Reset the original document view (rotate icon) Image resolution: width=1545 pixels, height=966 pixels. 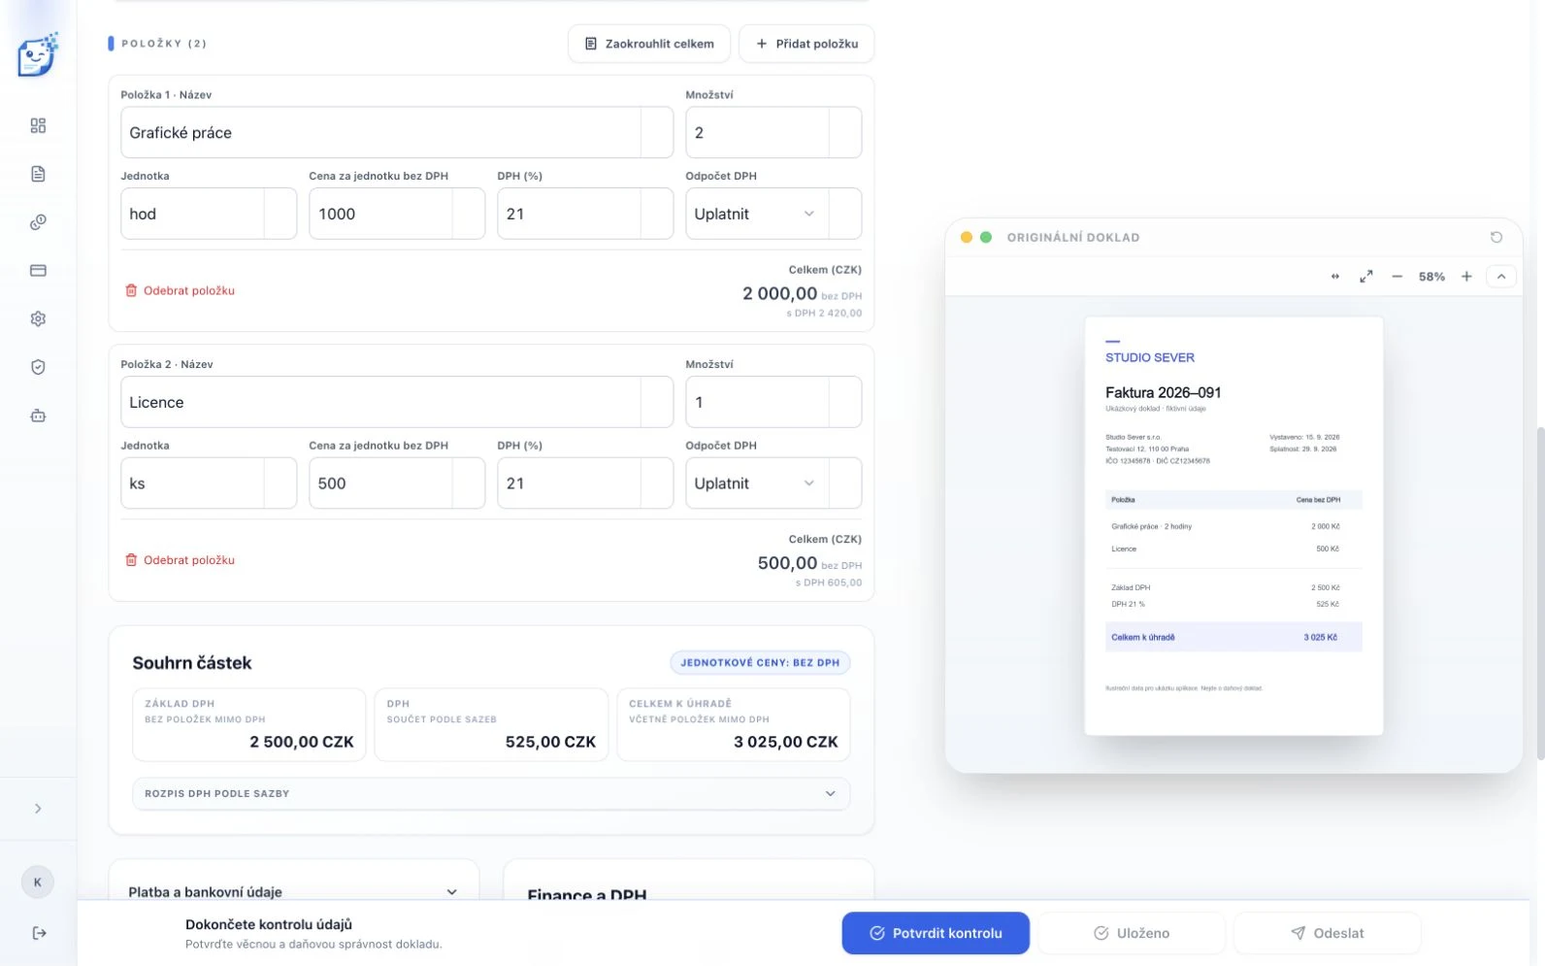point(1496,237)
